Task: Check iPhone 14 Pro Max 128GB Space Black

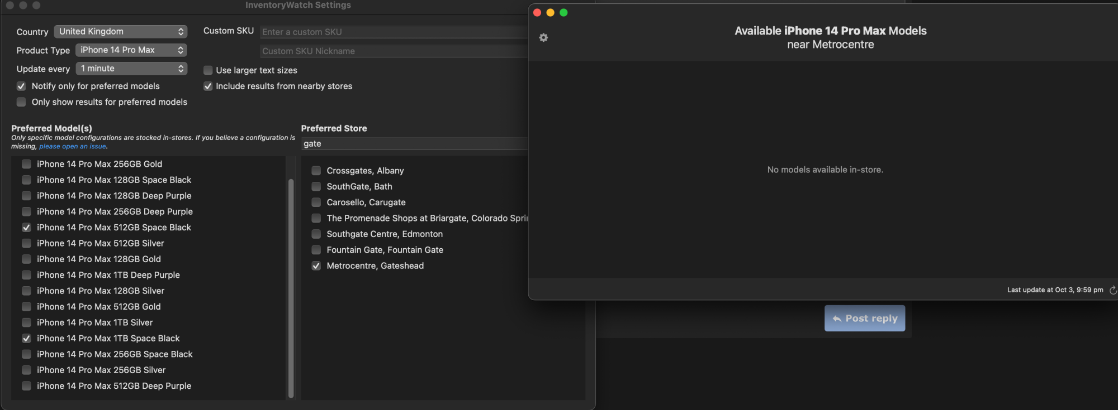Action: [x=26, y=180]
